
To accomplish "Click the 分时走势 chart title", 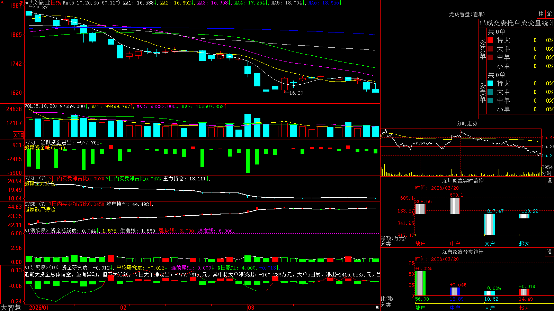I will pyautogui.click(x=467, y=123).
